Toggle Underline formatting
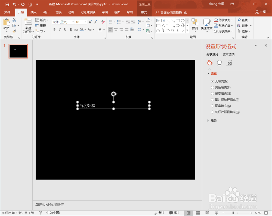 (x=65, y=29)
